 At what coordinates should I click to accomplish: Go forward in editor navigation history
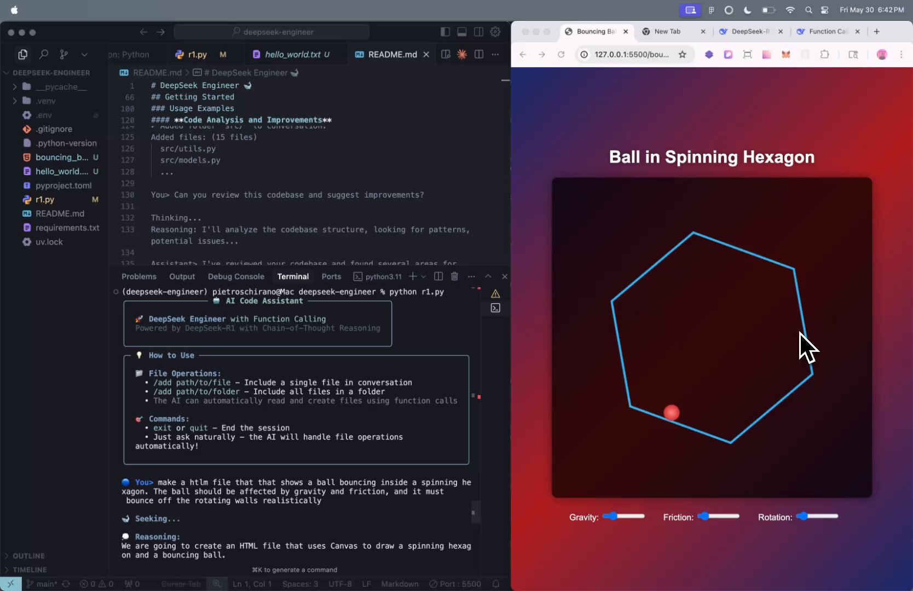coord(160,32)
